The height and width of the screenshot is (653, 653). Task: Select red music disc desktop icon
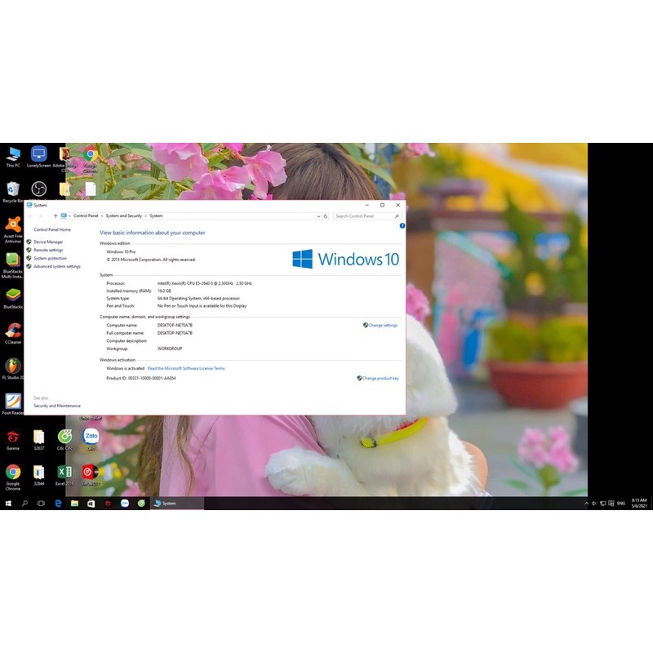coord(91,475)
